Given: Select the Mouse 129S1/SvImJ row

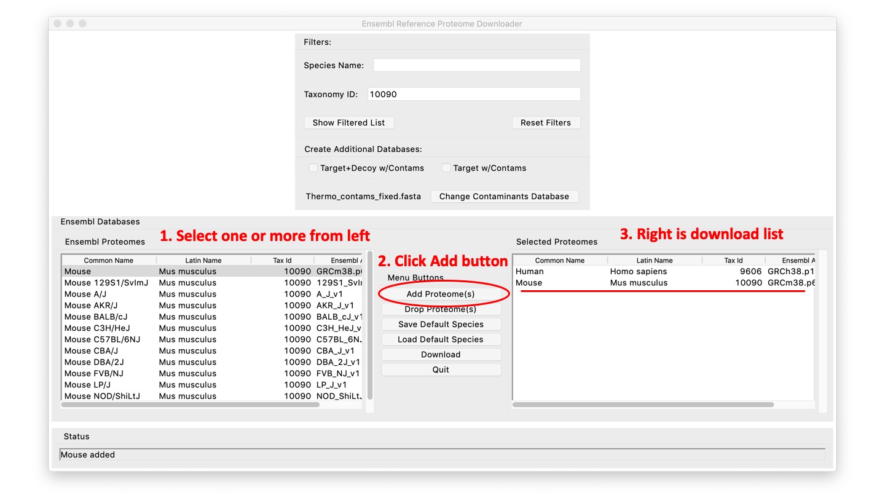Looking at the screenshot, I should point(213,283).
